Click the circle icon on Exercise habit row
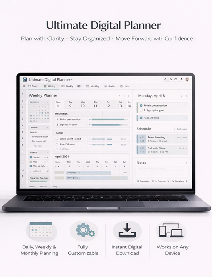The image size is (212, 277). click(45, 157)
